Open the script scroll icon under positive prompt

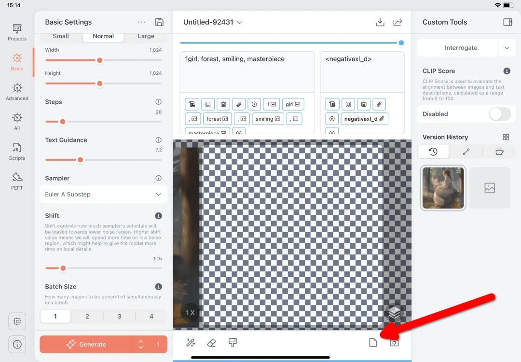pyautogui.click(x=192, y=104)
